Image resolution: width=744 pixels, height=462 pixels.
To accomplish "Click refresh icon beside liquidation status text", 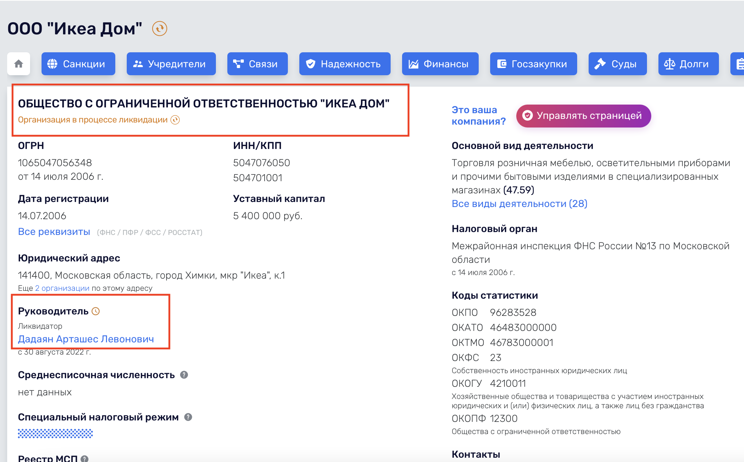I will point(175,120).
